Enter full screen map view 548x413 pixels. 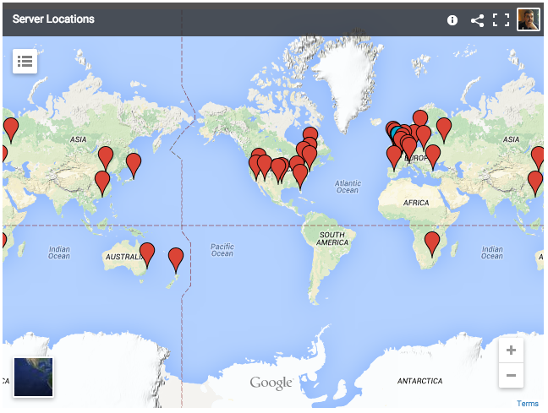point(501,19)
